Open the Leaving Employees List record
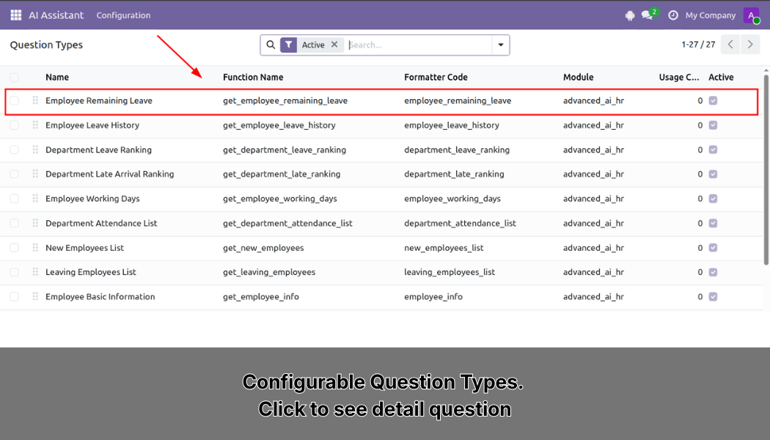The height and width of the screenshot is (440, 770). pyautogui.click(x=91, y=272)
